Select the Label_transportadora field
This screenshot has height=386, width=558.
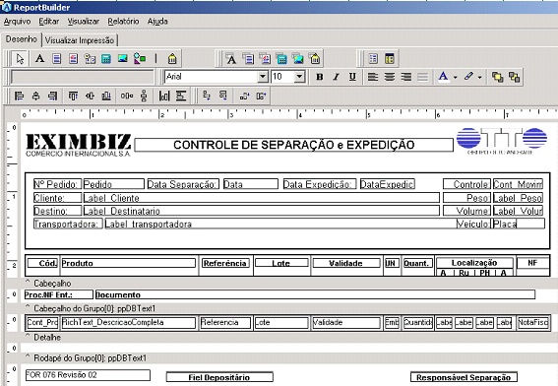tap(280, 224)
